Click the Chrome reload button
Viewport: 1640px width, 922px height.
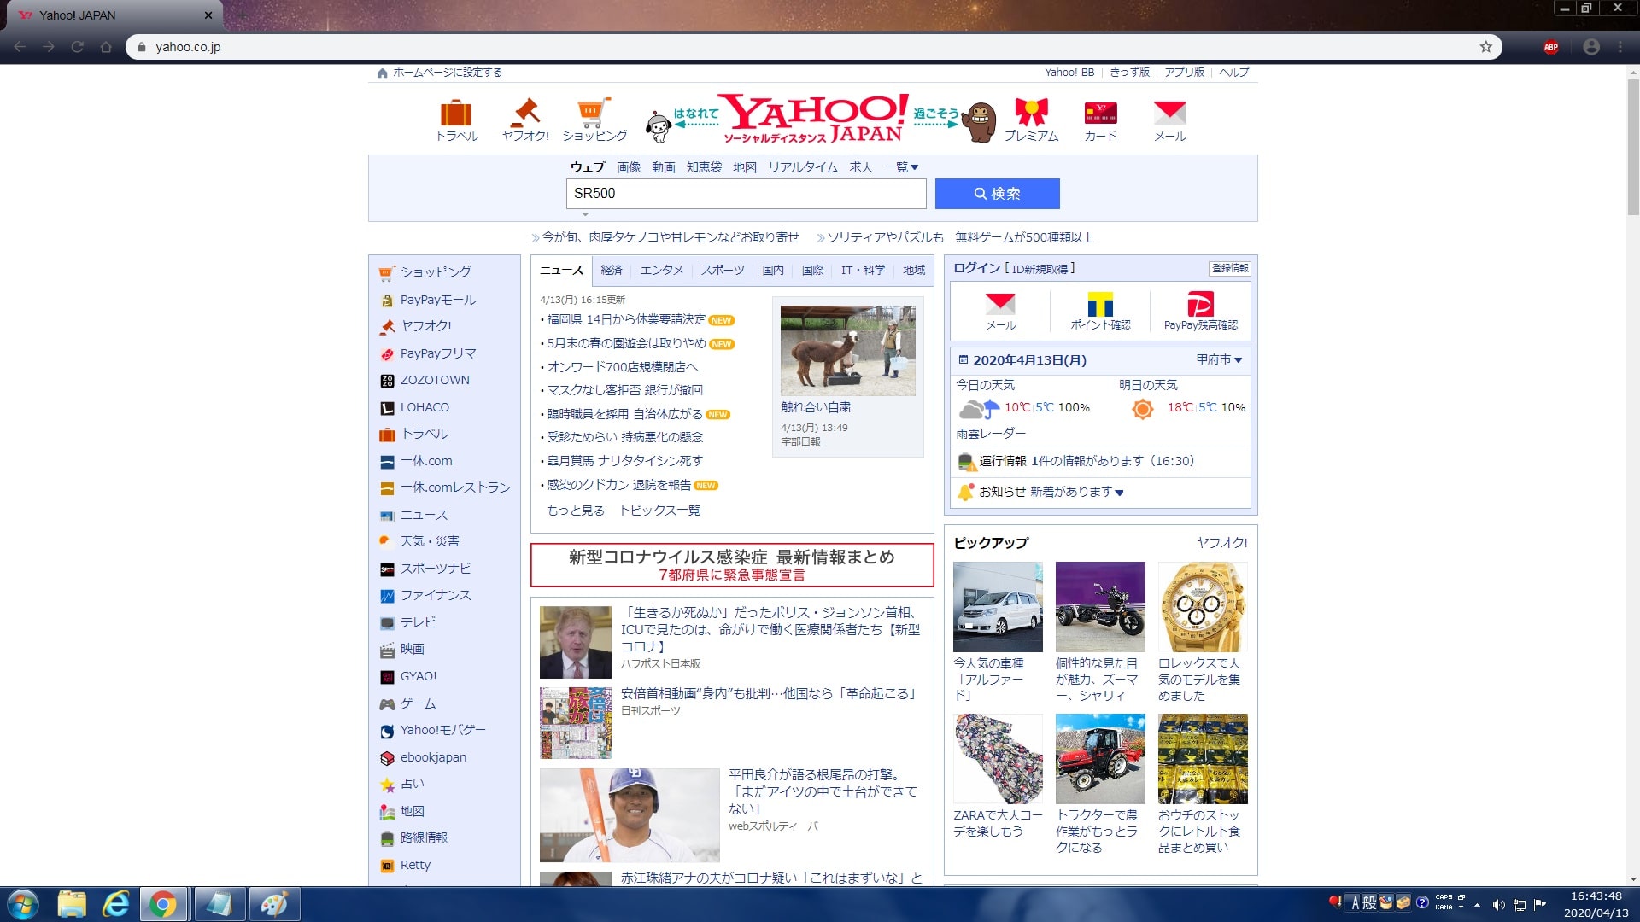click(x=77, y=47)
